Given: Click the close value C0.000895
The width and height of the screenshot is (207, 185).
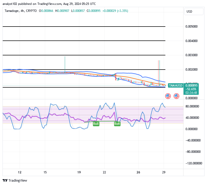Looking at the screenshot, I should tap(93, 11).
